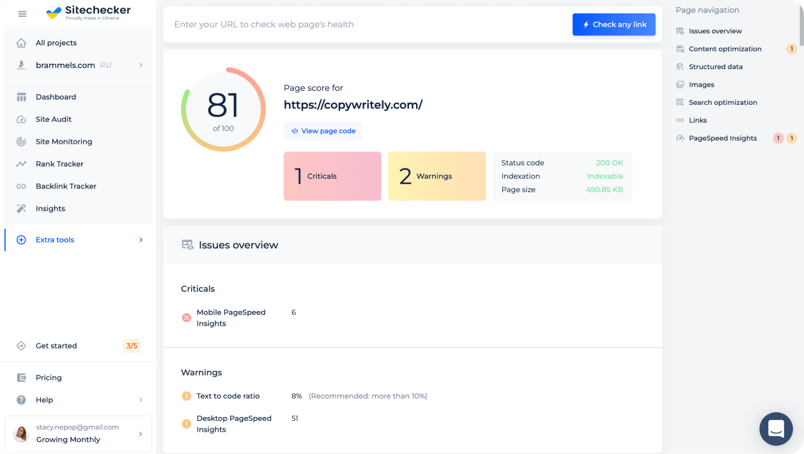Click the red critical icon for Mobile PageSpeed
This screenshot has height=454, width=804.
[x=187, y=318]
